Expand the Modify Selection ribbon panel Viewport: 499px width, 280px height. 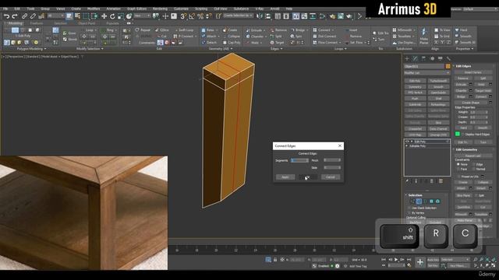click(x=90, y=48)
